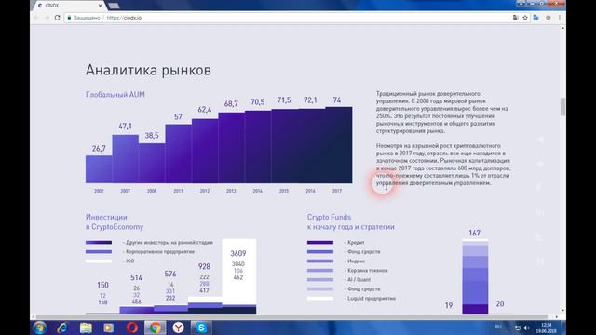Screen dimensions: 596x335
Task: Click the 'Корпоративное предприятие' legend swatch
Action: (x=99, y=252)
